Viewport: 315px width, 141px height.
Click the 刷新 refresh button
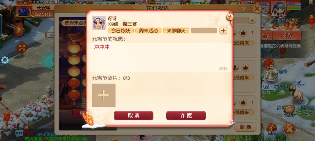[245, 127]
